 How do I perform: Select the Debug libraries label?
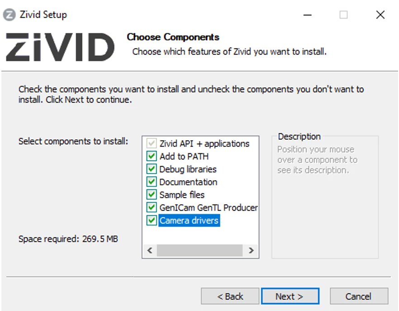(x=188, y=169)
